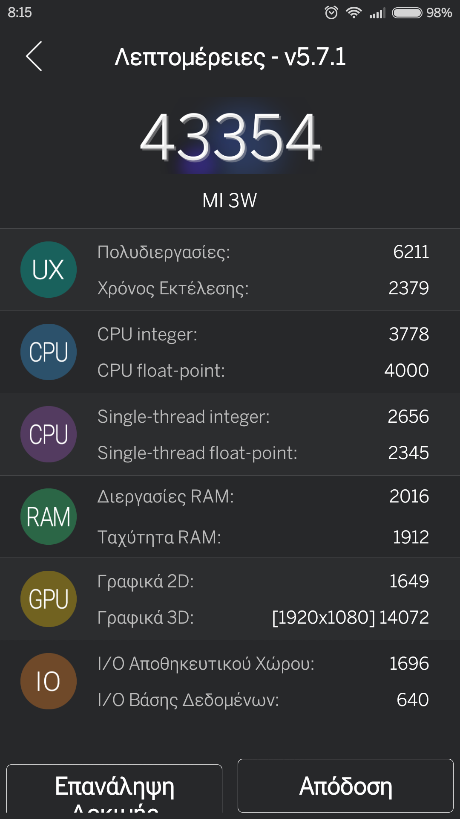This screenshot has height=819, width=460.
Task: Tap the battery indicator icon
Action: click(x=407, y=13)
